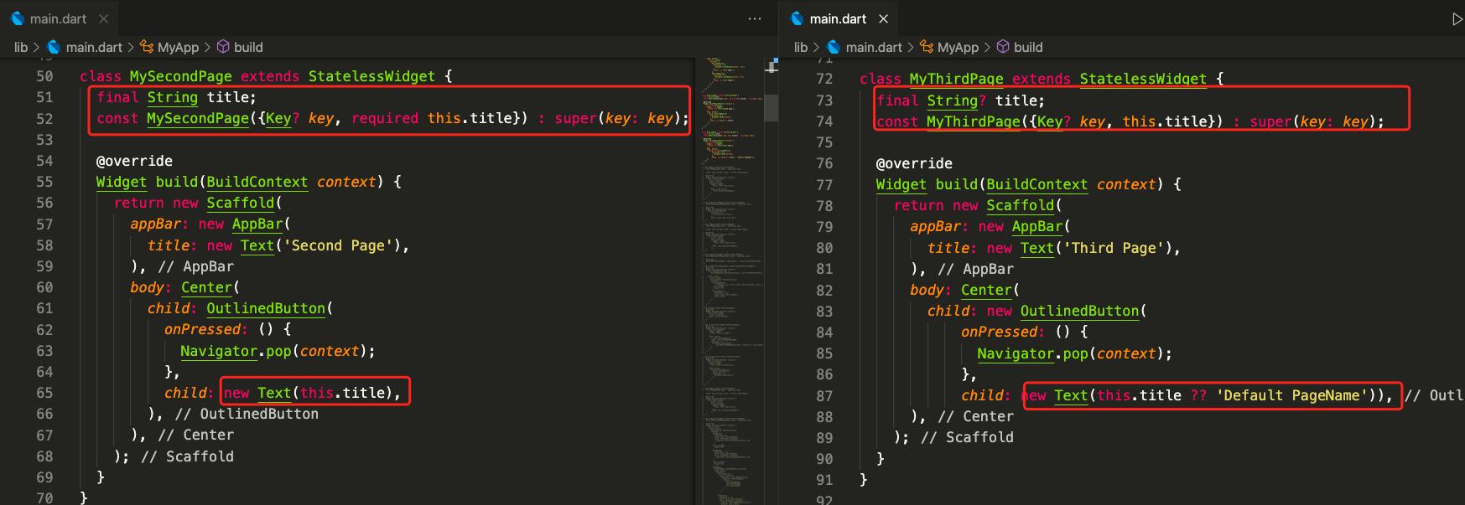Click the Dart file icon on the right tab
Viewport: 1465px width, 505px height.
coord(797,18)
